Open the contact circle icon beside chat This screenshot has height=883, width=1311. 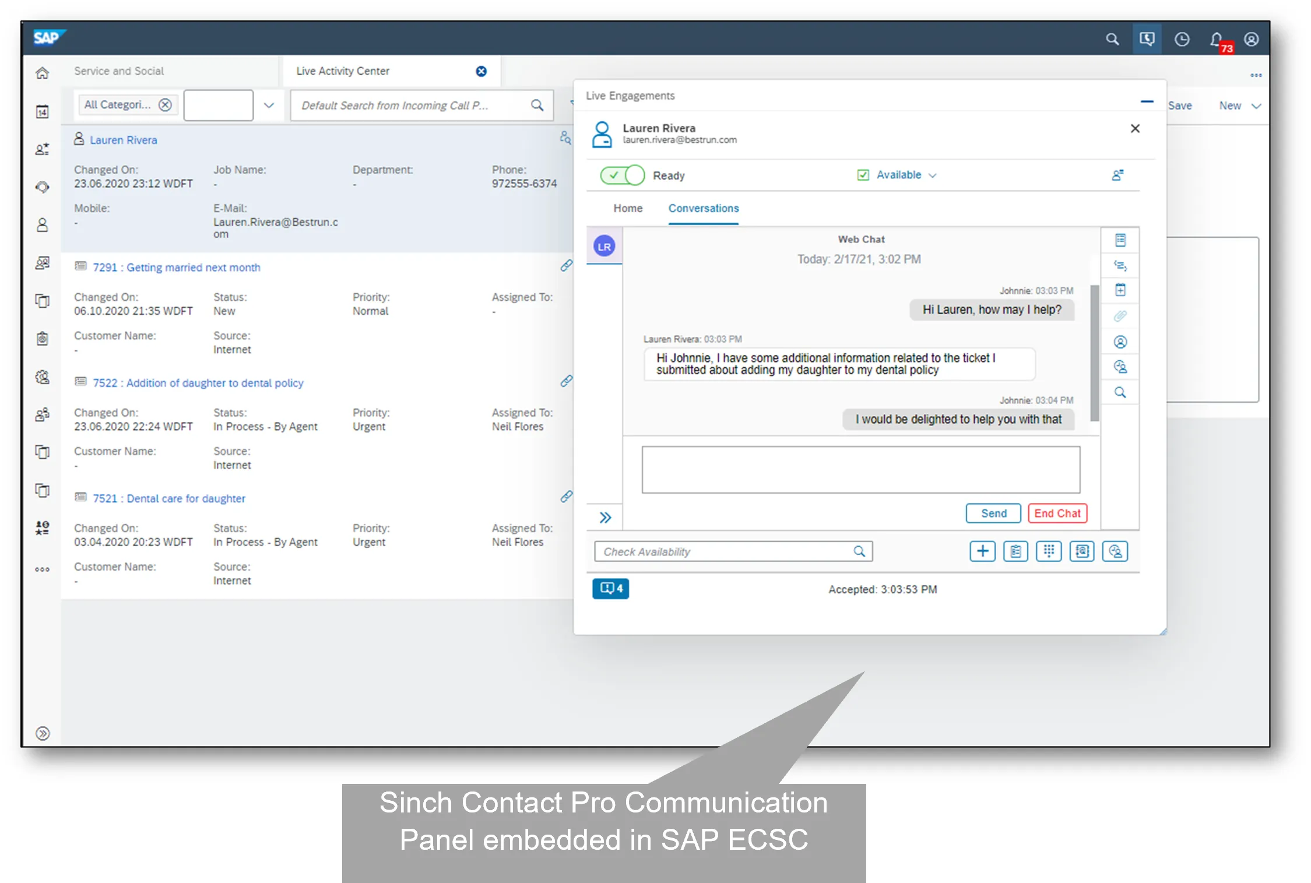pyautogui.click(x=1120, y=342)
